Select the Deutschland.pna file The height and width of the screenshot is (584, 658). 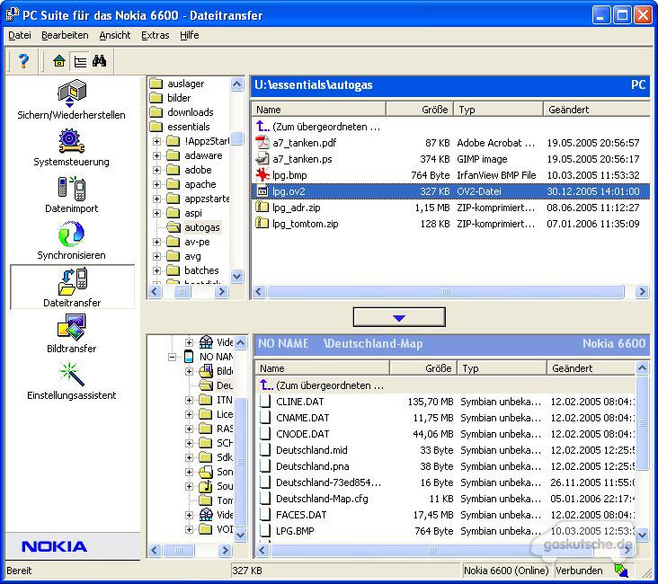click(312, 466)
